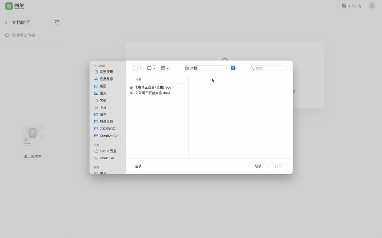Open the group-by grid options dropdown
The width and height of the screenshot is (382, 238).
click(x=164, y=68)
